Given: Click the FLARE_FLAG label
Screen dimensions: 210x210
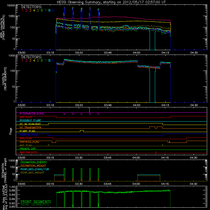Looking at the screenshot, I should click(x=27, y=131).
